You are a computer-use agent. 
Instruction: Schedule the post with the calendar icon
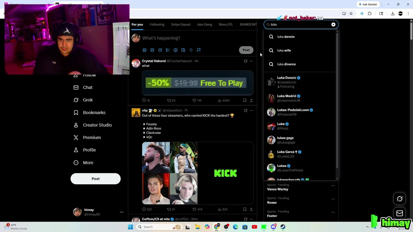pyautogui.click(x=183, y=50)
